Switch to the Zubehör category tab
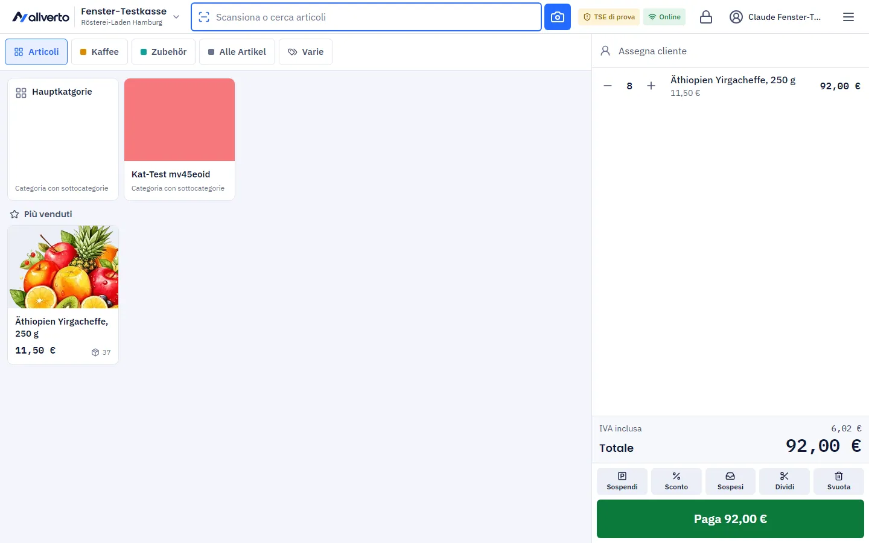 pyautogui.click(x=164, y=52)
